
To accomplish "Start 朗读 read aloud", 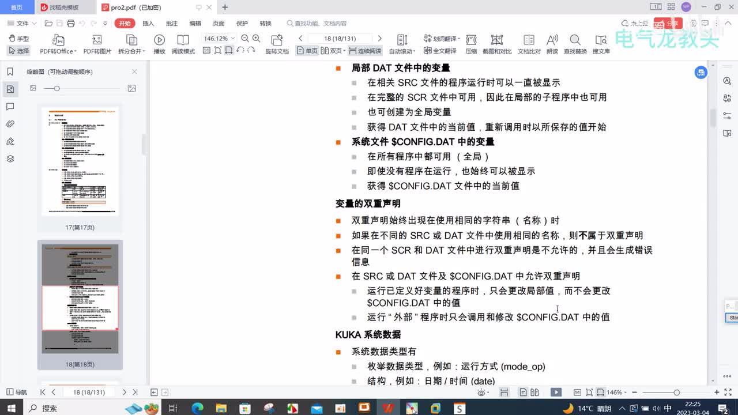I will pos(552,44).
